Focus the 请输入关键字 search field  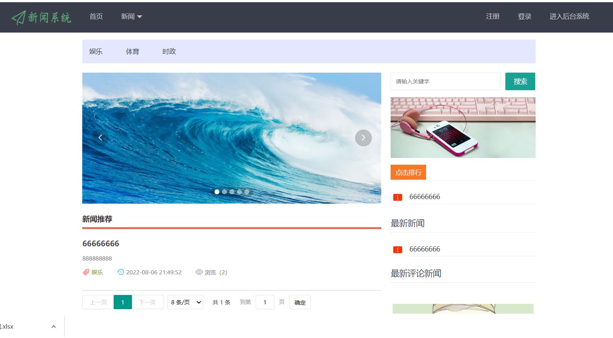click(446, 81)
